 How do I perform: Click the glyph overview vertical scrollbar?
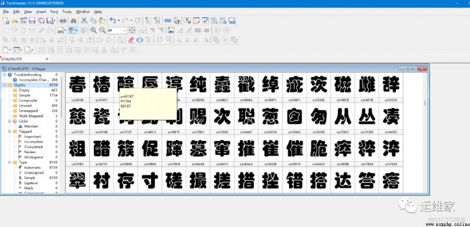click(425, 133)
